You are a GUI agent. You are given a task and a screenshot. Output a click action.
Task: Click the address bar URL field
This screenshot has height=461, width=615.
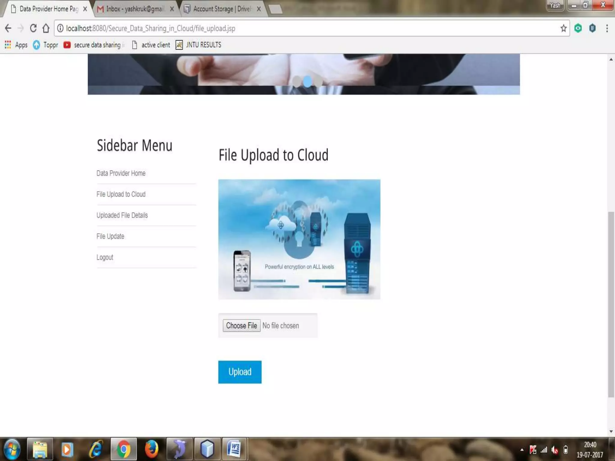click(x=300, y=28)
